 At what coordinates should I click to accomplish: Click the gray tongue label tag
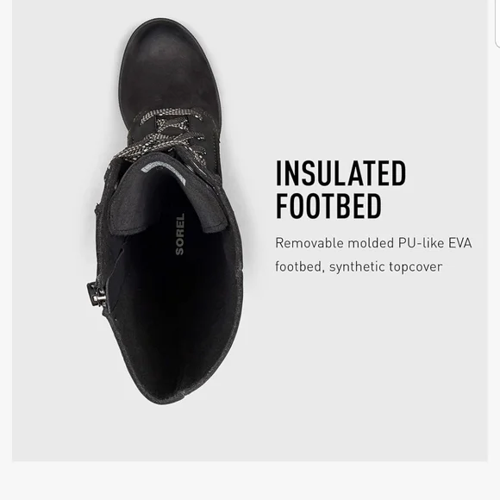tap(163, 172)
